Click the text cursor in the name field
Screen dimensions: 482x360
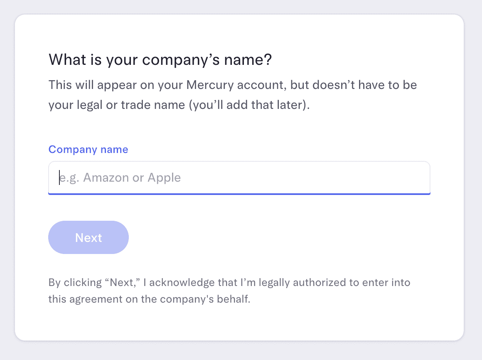[x=59, y=178]
